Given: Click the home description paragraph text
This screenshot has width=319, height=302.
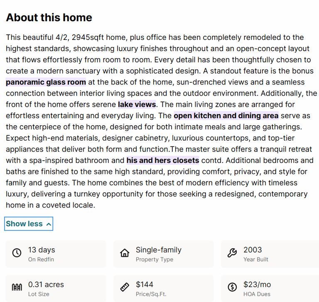Looking at the screenshot, I should click(161, 121).
